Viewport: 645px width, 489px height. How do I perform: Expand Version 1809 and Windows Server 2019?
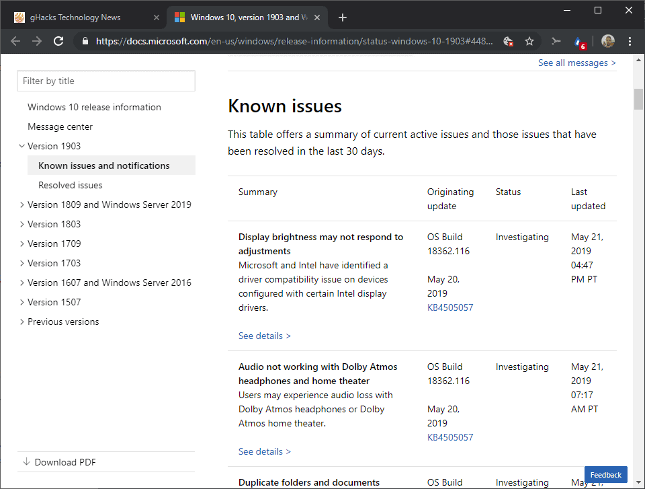[21, 204]
